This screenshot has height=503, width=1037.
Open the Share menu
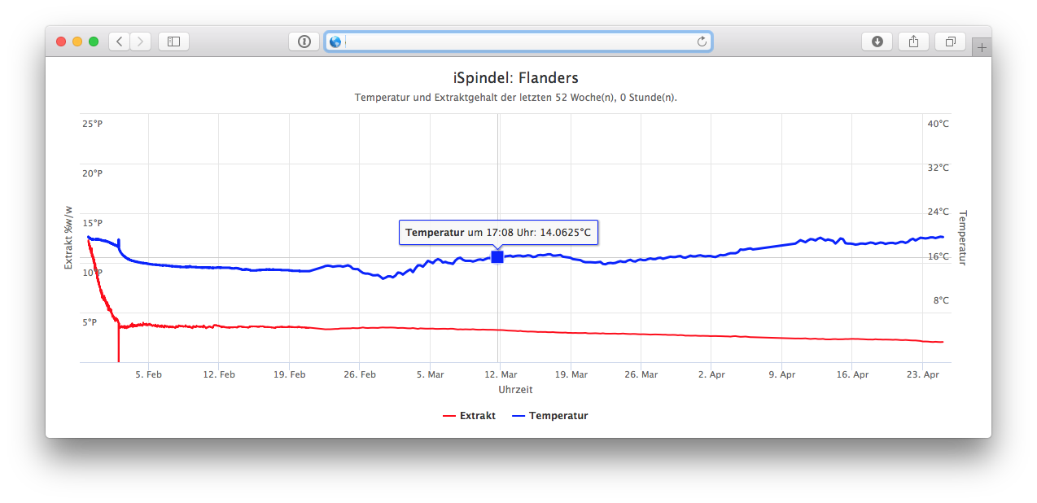pyautogui.click(x=913, y=42)
